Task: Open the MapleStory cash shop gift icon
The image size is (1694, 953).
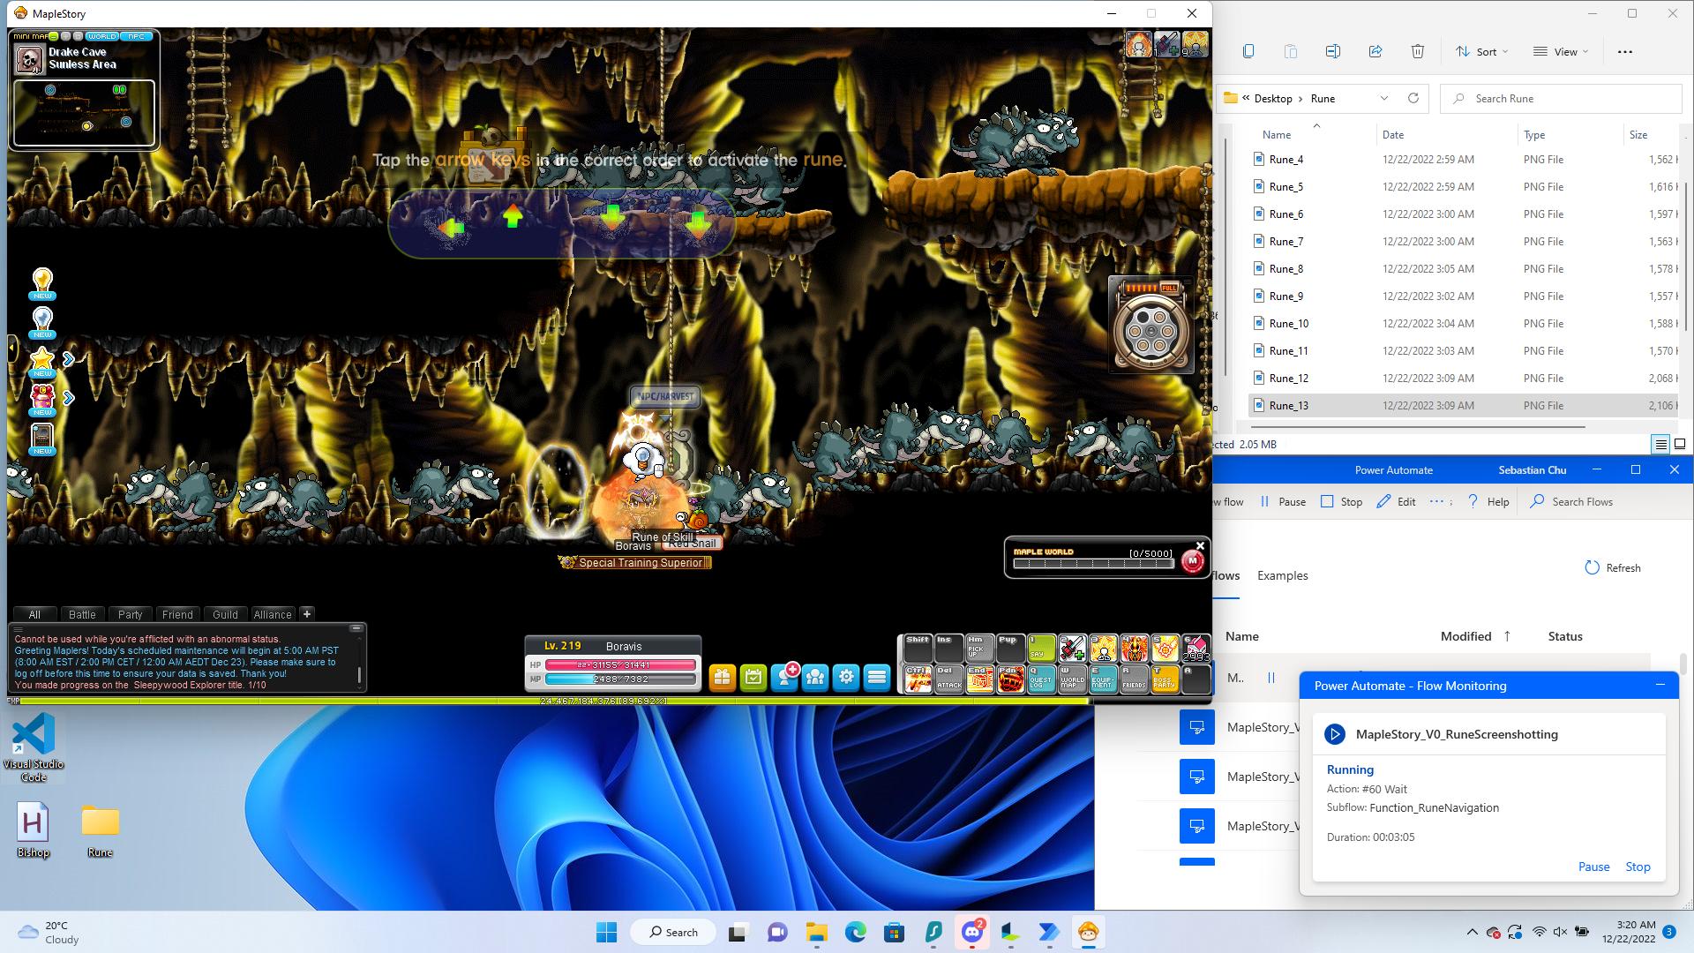Action: 722,677
